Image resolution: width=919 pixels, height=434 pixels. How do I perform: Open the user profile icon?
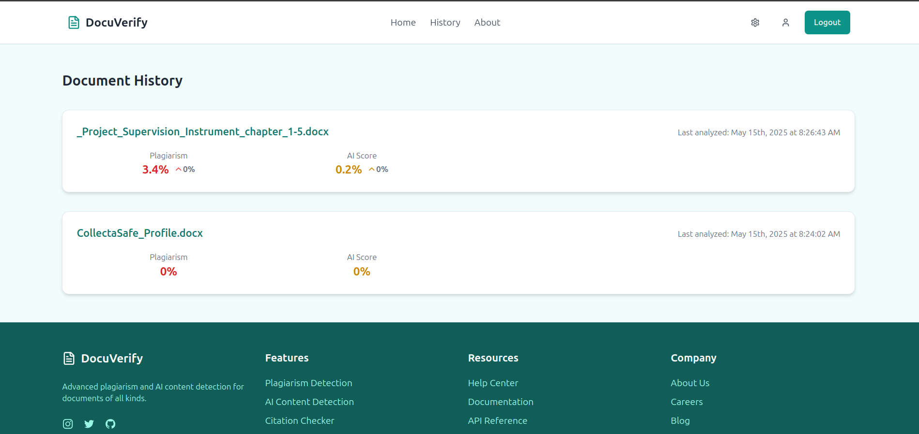785,23
